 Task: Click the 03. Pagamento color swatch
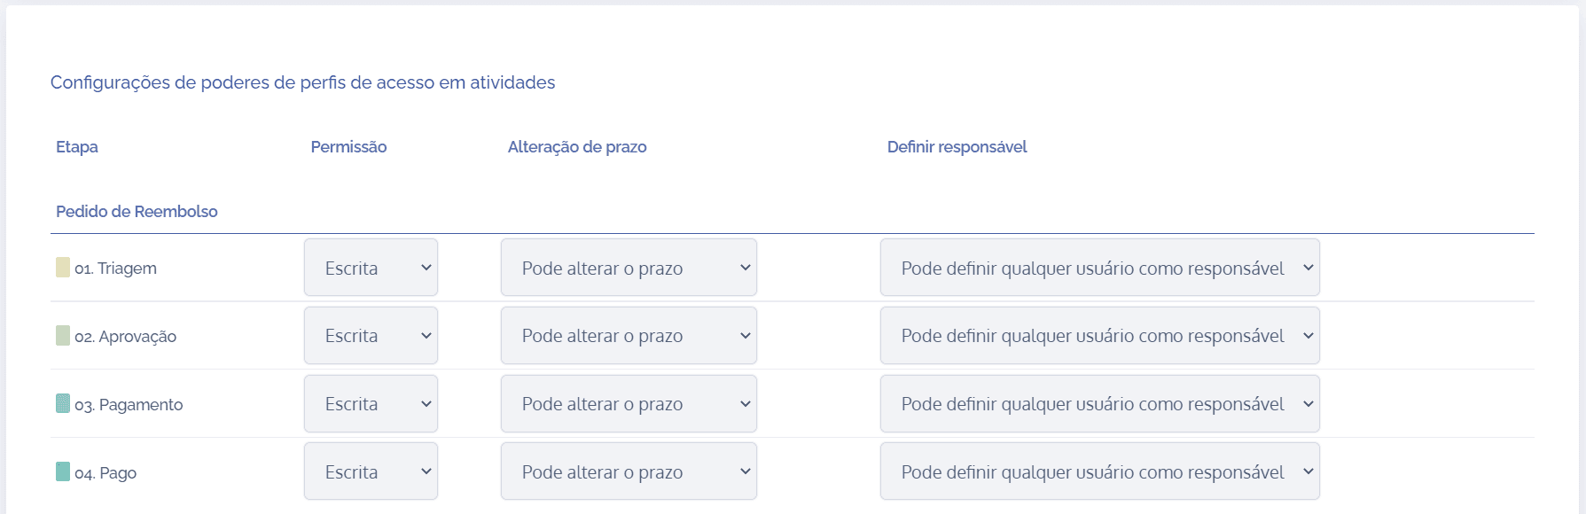[63, 403]
